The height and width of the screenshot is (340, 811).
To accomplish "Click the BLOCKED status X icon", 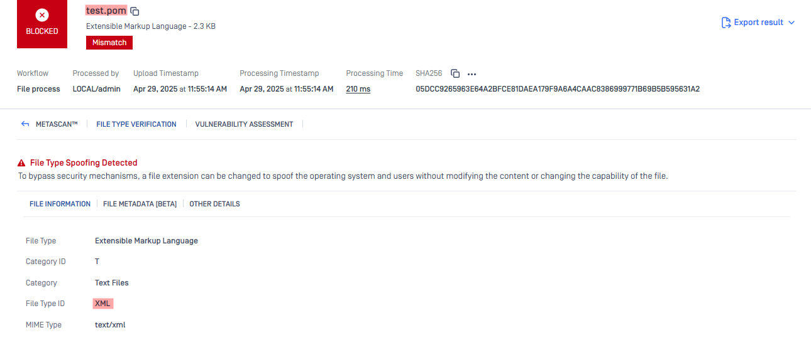I will click(x=42, y=15).
